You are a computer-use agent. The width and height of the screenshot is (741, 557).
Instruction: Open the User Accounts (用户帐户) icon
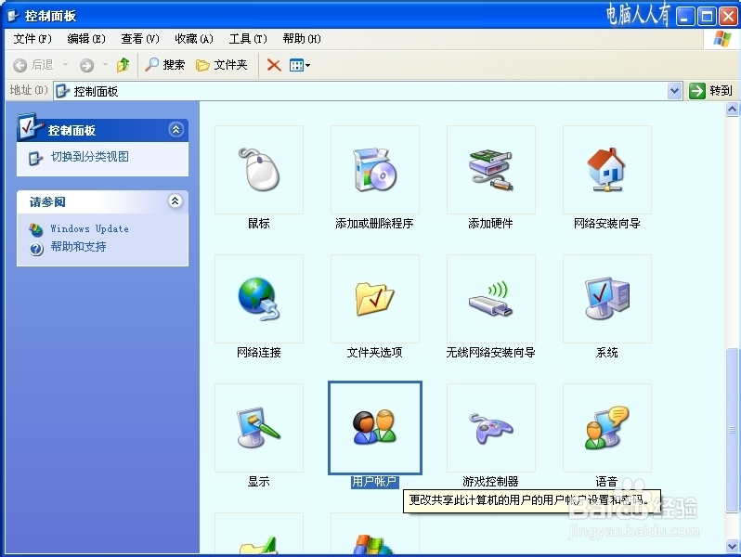point(375,428)
